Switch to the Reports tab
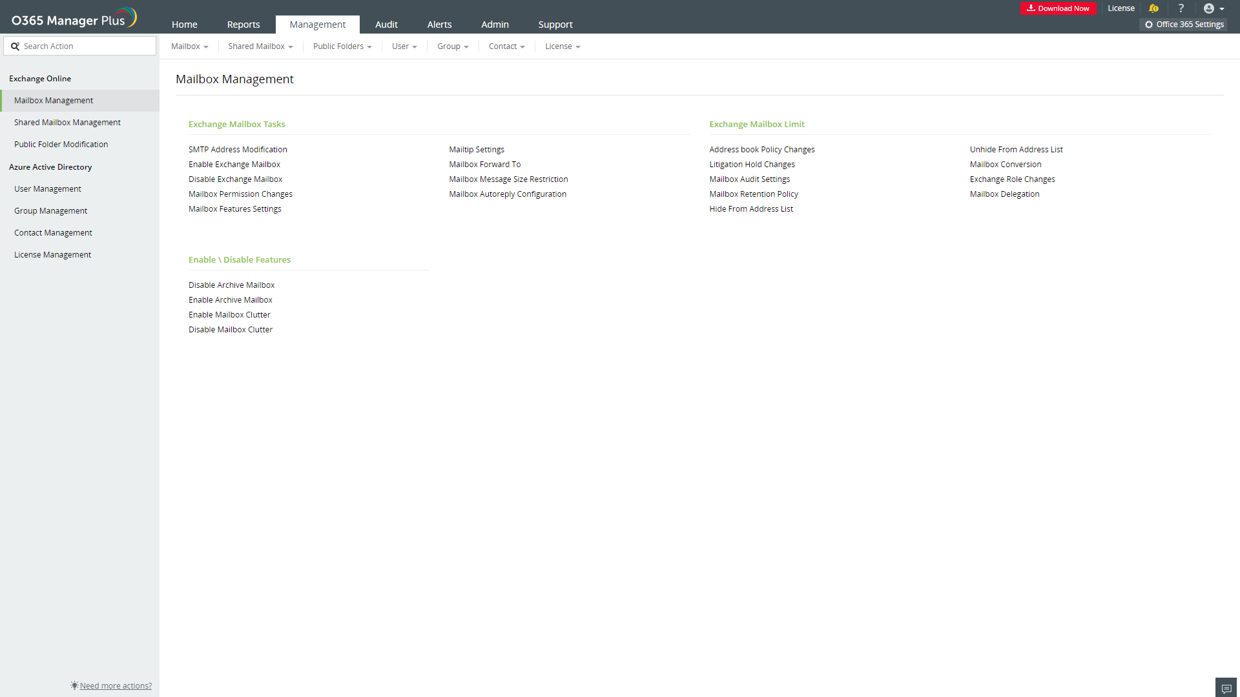This screenshot has height=697, width=1240. pyautogui.click(x=243, y=25)
